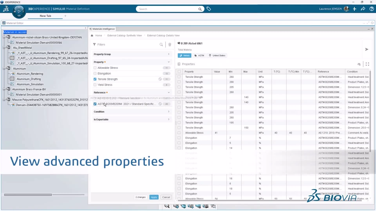Open External Catalog- Details View breadcrumb
Viewport: 376px width, 211px height.
[x=163, y=36]
